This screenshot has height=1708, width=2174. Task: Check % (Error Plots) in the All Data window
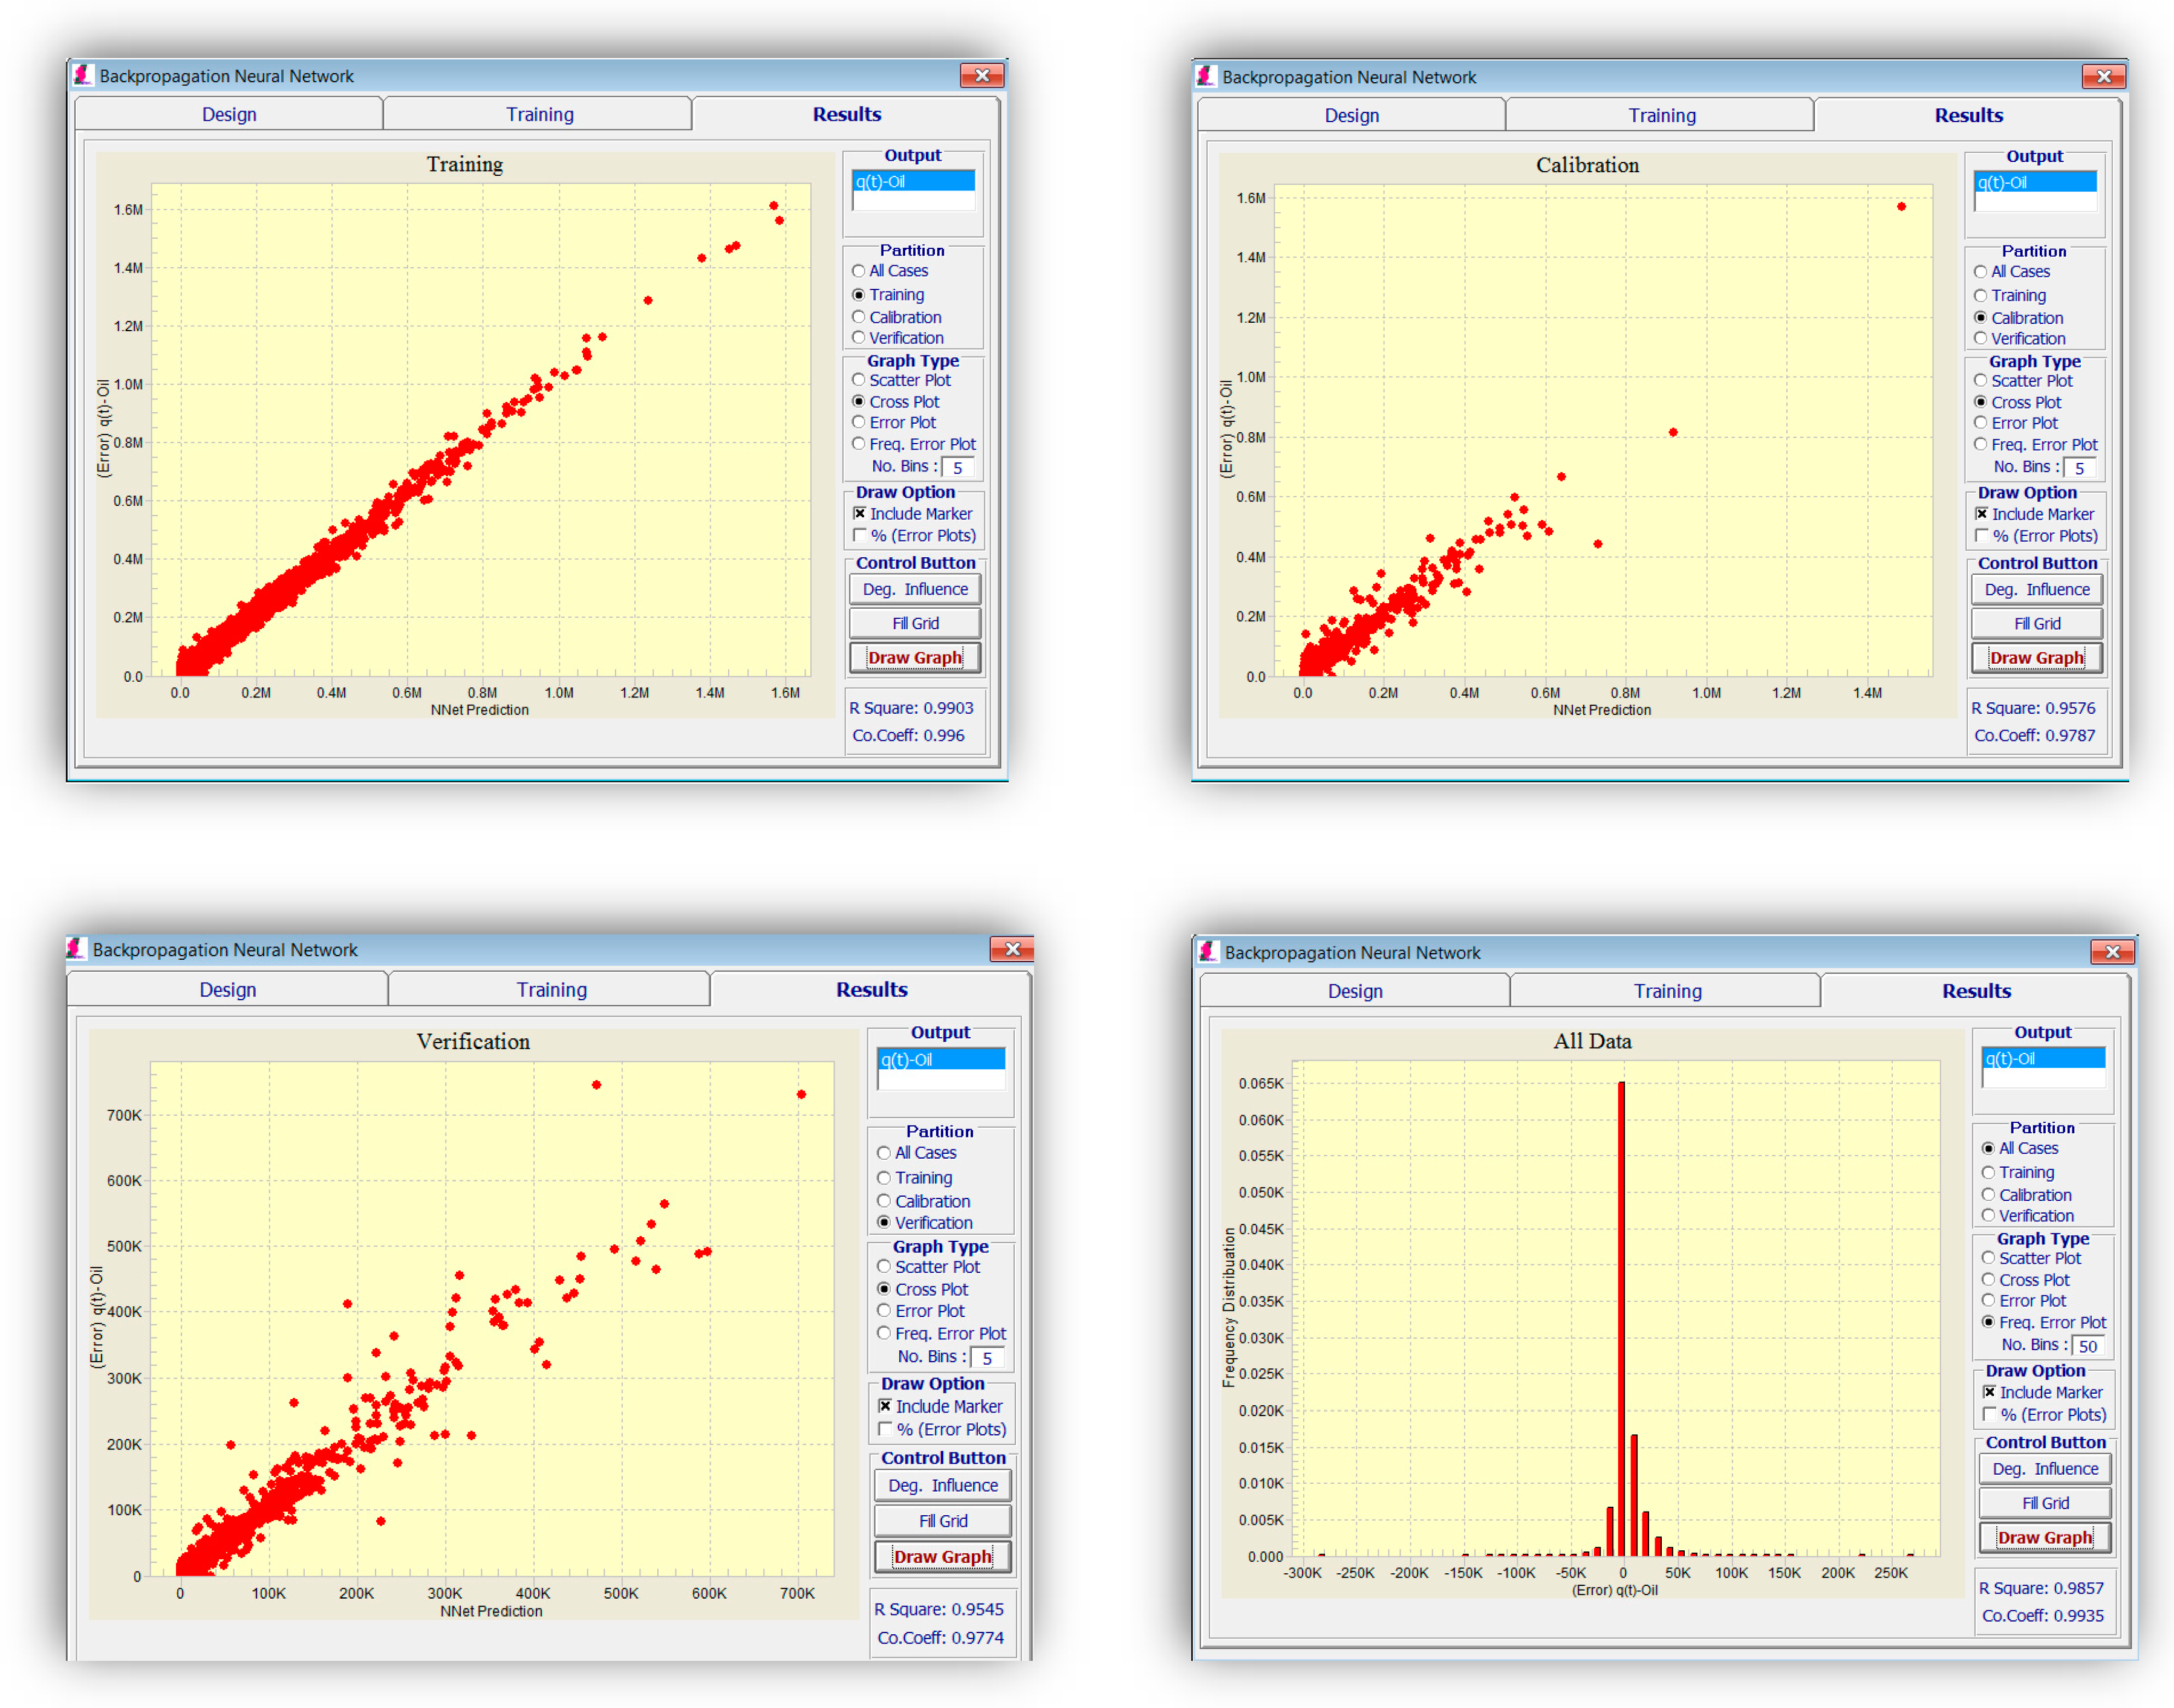[x=2045, y=1415]
